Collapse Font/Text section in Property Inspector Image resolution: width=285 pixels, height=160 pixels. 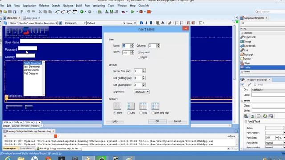coord(246,121)
